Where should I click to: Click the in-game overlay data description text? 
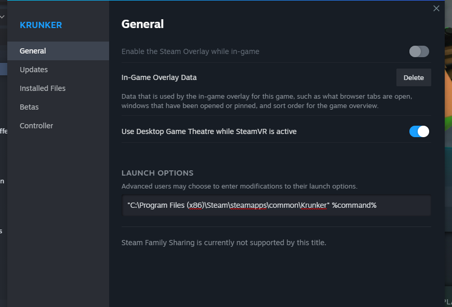pos(267,101)
